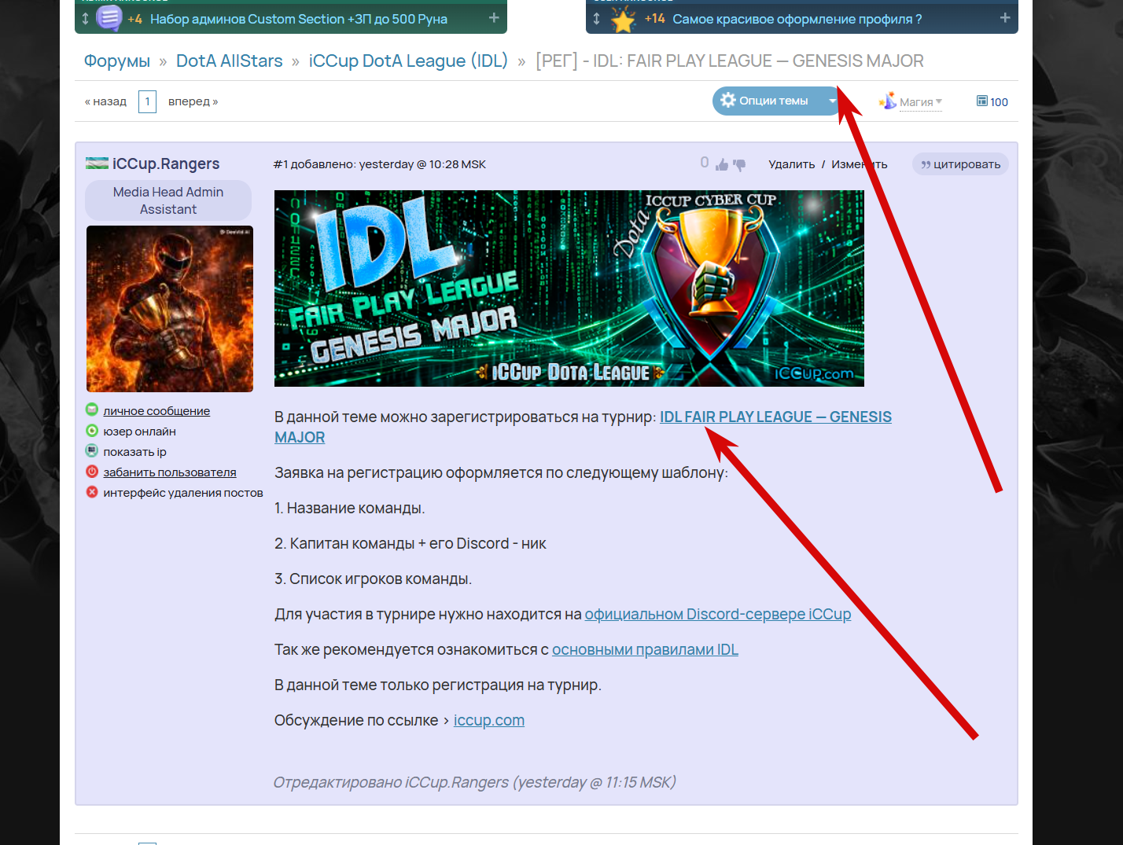The image size is (1123, 845).
Task: Click the thumbs-up like icon
Action: coord(722,164)
